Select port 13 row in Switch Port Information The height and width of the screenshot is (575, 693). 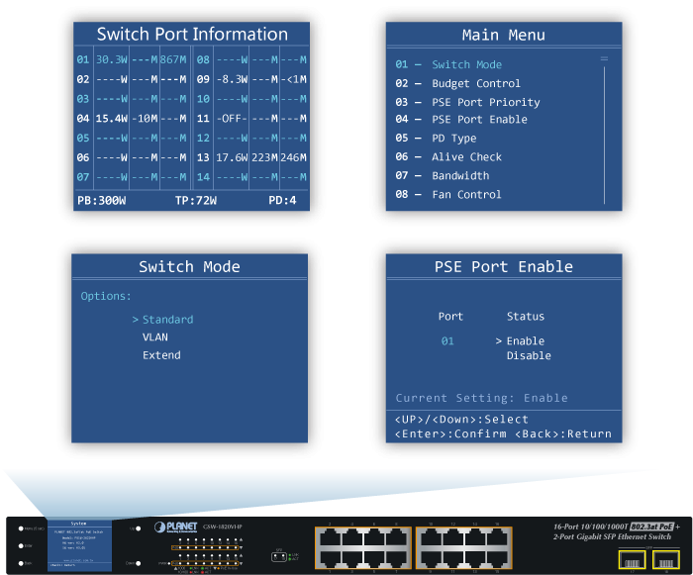click(x=251, y=157)
